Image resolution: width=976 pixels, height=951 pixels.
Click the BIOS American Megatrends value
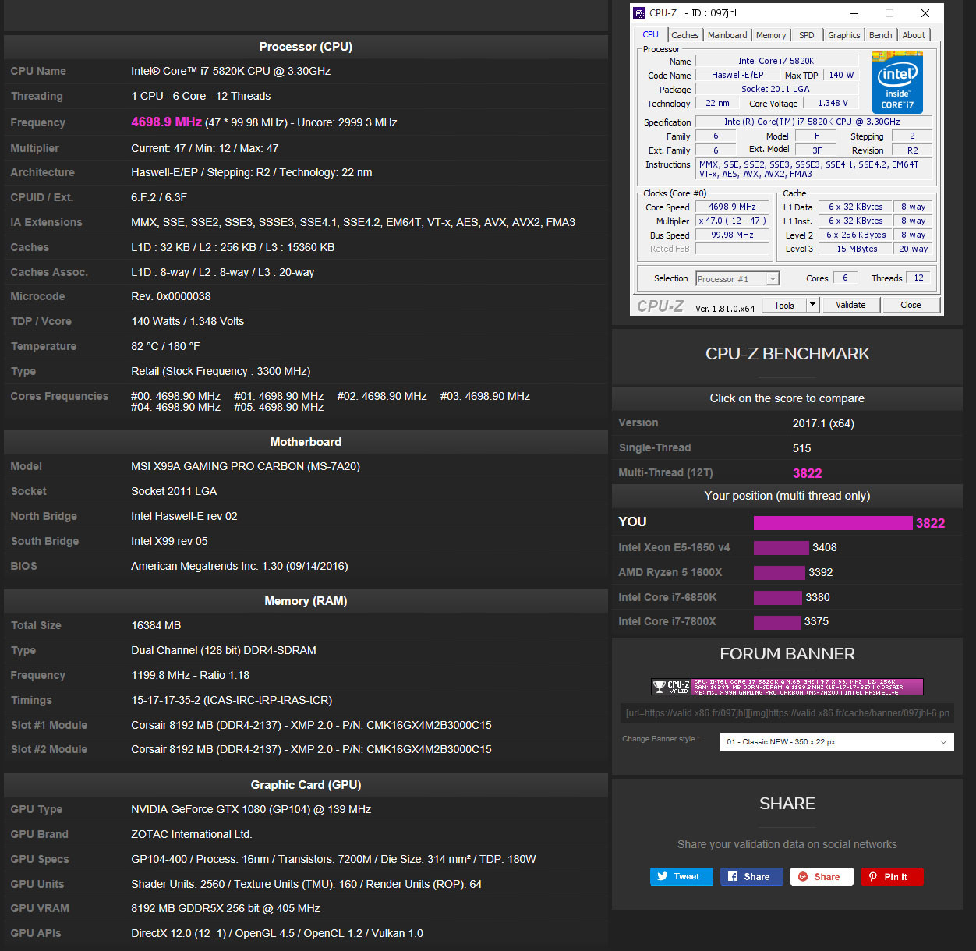click(239, 566)
